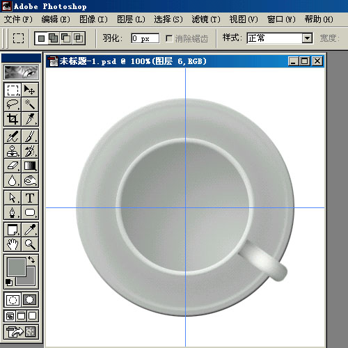The image size is (348, 348).
Task: Open the 文件(F) menu
Action: tap(18, 19)
